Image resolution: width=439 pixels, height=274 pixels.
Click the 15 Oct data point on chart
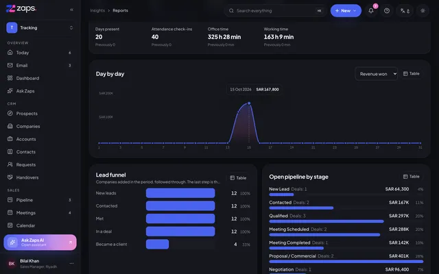coord(249,103)
